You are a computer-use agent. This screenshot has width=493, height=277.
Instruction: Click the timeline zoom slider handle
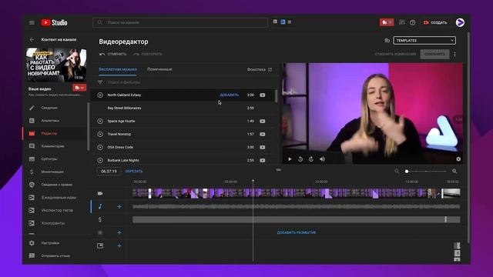pos(407,171)
